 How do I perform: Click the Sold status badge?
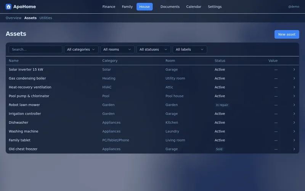tap(219, 149)
